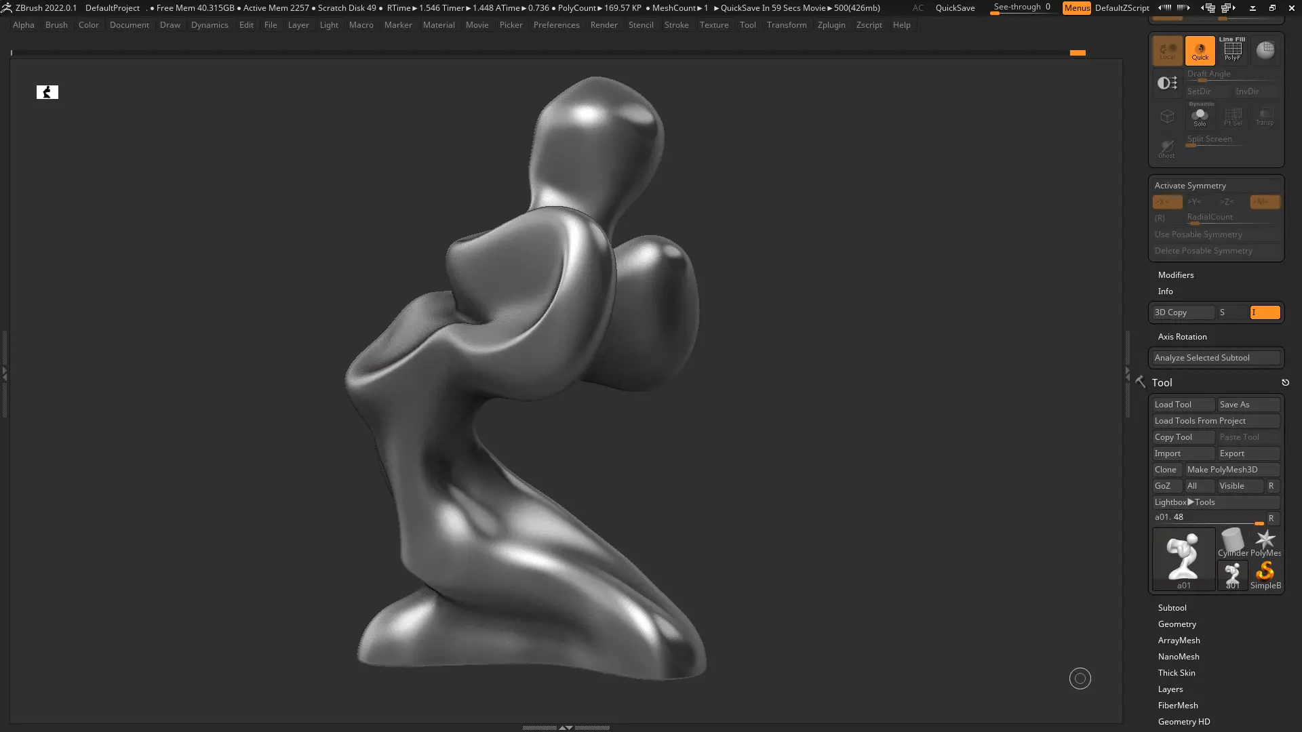Viewport: 1302px width, 732px height.
Task: Expand the Thick Skin section
Action: point(1177,673)
